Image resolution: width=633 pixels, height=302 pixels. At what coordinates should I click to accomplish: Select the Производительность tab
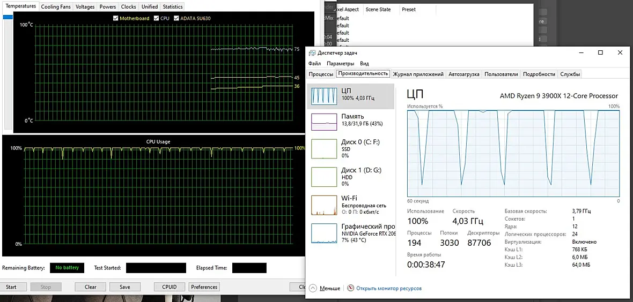pyautogui.click(x=363, y=73)
